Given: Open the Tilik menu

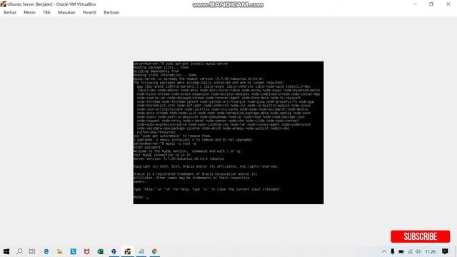Looking at the screenshot, I should (x=46, y=12).
